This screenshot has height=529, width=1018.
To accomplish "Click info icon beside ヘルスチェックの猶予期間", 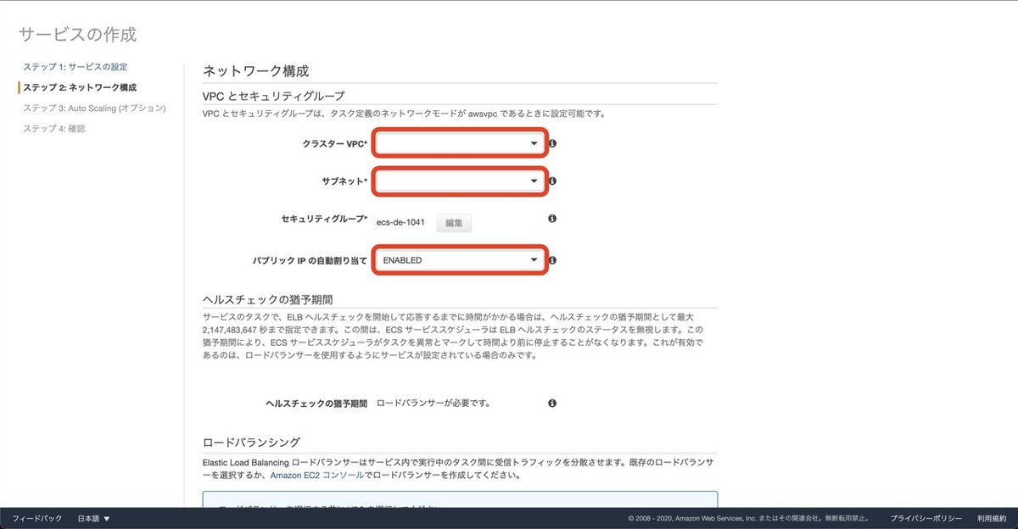I will click(x=552, y=403).
